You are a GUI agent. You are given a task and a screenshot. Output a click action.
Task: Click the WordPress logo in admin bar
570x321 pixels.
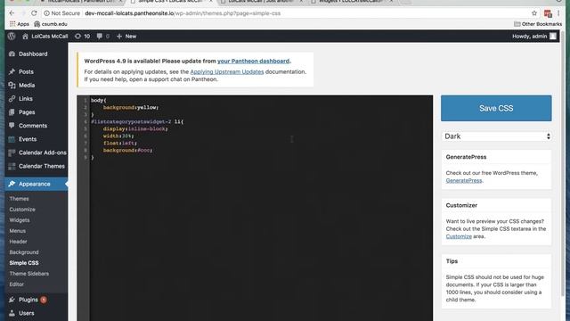coord(12,36)
